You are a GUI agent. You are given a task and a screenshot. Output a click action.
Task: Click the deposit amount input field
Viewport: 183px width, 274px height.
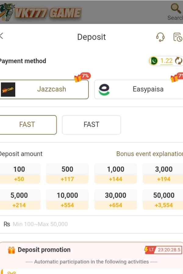pos(91,224)
